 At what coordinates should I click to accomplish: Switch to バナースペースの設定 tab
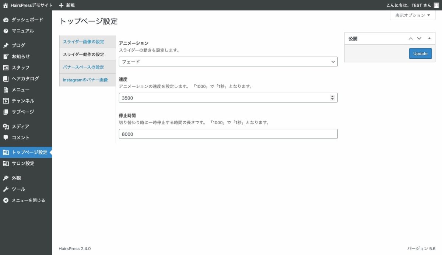point(83,67)
